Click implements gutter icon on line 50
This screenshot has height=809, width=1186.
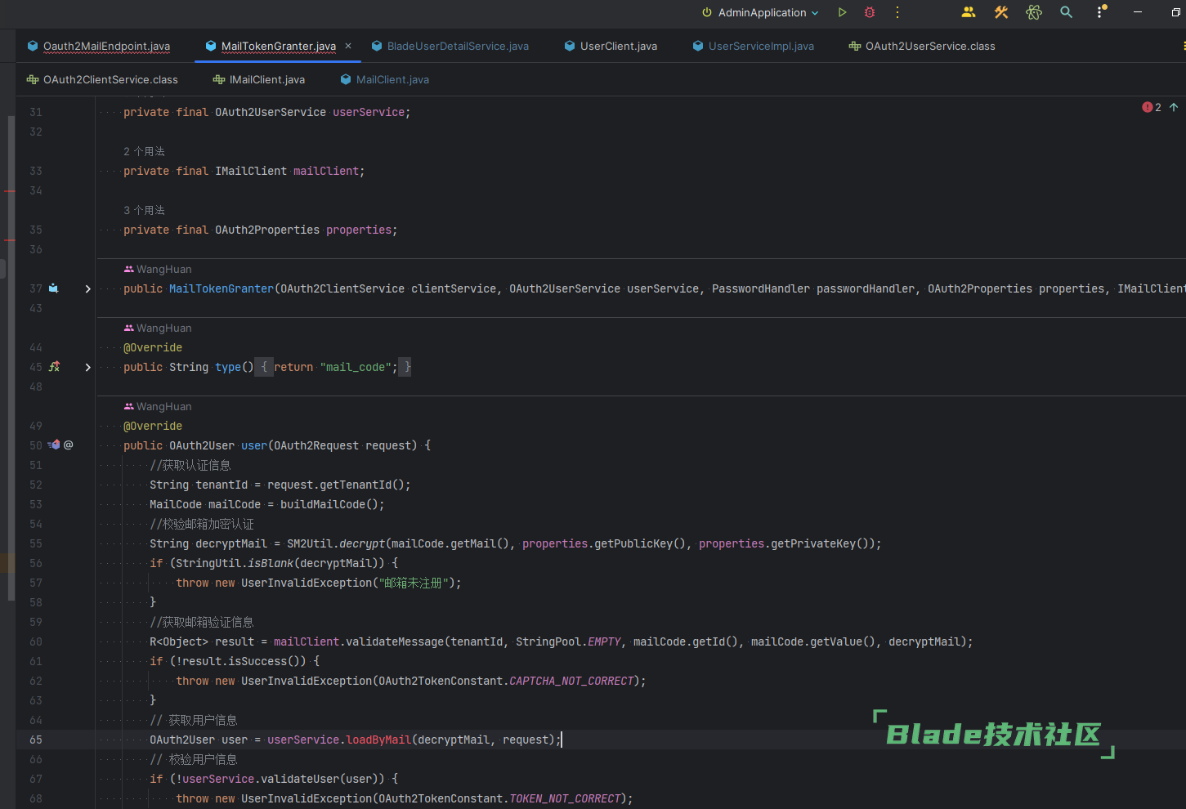click(x=54, y=445)
